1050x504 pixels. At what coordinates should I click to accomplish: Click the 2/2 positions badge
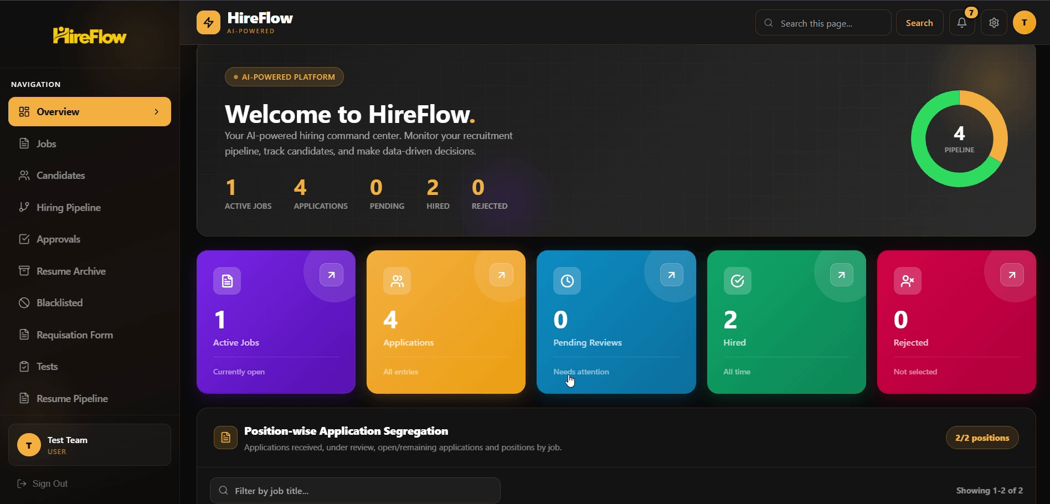point(982,438)
